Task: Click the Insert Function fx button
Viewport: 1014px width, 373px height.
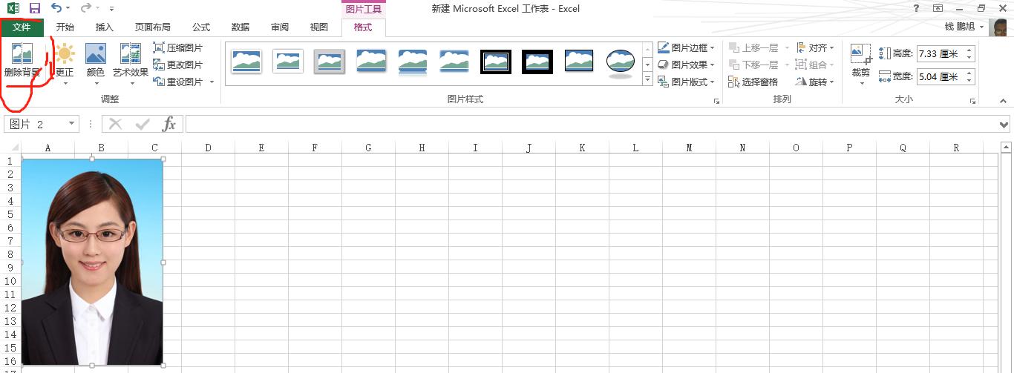Action: [169, 124]
